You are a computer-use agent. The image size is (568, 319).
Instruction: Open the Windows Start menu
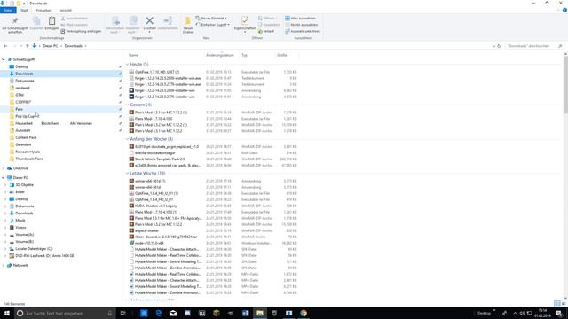click(6, 313)
